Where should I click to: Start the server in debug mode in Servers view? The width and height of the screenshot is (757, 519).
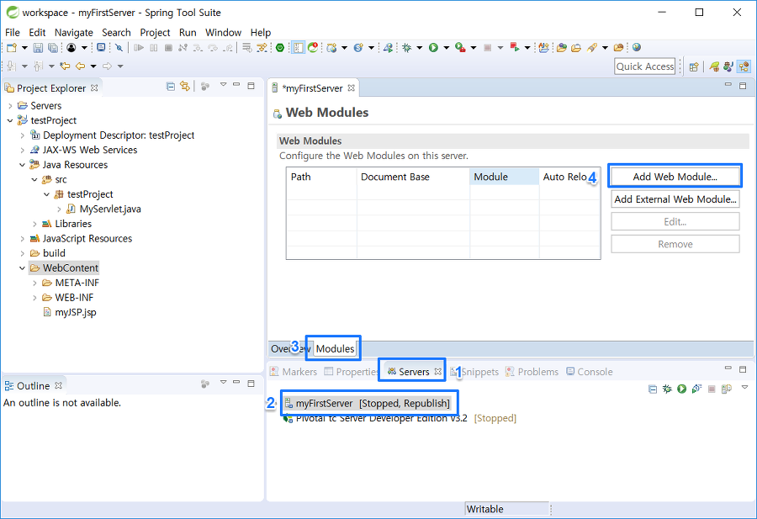tap(667, 389)
